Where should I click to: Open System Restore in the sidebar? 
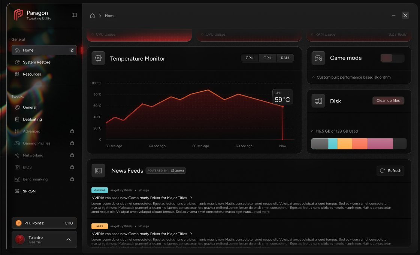click(x=44, y=62)
